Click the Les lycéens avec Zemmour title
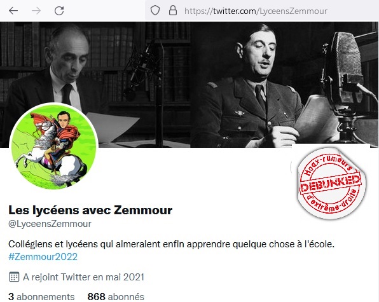 point(90,210)
